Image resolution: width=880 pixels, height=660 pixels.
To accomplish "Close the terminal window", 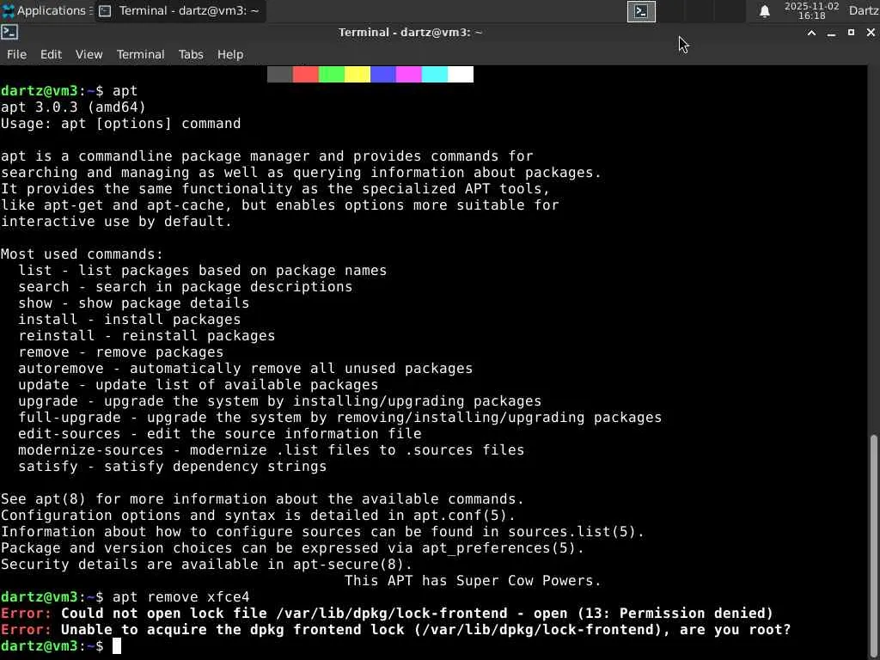I will click(x=871, y=33).
